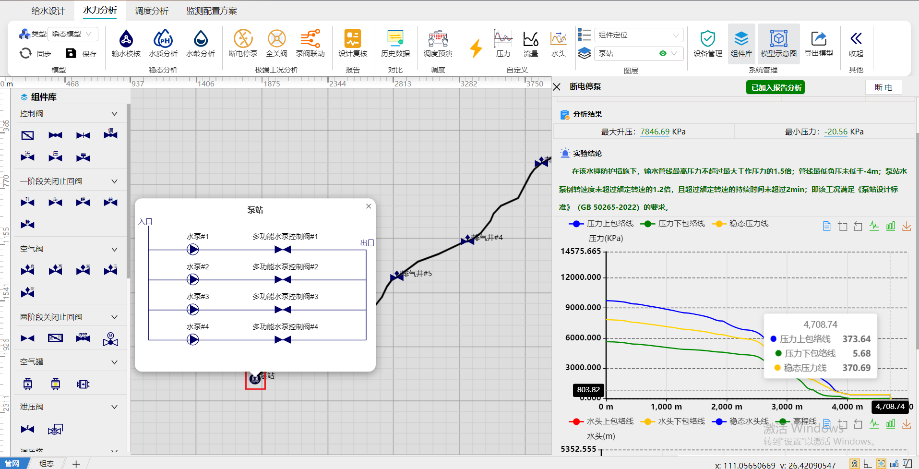The height and width of the screenshot is (469, 919).
Task: Click the 断电 button
Action: tap(883, 87)
